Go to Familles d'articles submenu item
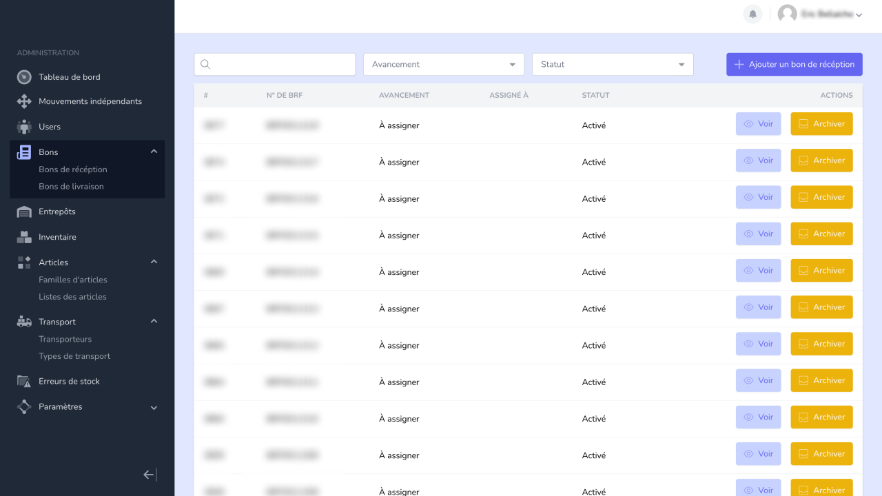Viewport: 882px width, 496px height. pyautogui.click(x=73, y=280)
